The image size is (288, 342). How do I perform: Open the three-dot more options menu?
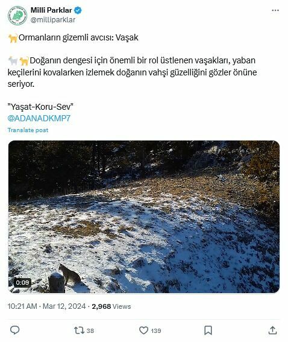pyautogui.click(x=275, y=10)
